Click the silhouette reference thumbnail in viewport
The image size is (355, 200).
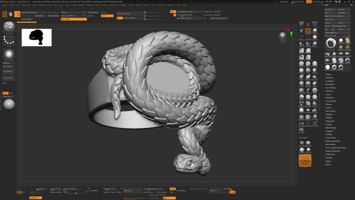[x=37, y=37]
